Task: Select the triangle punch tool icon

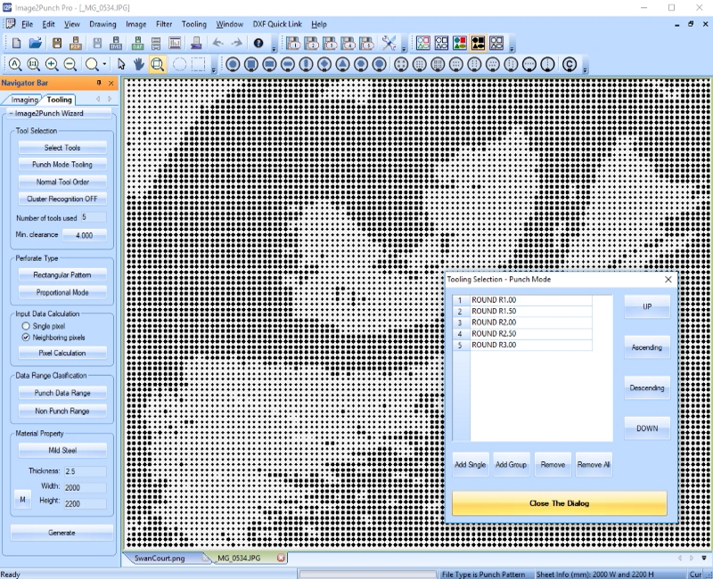Action: pyautogui.click(x=342, y=64)
